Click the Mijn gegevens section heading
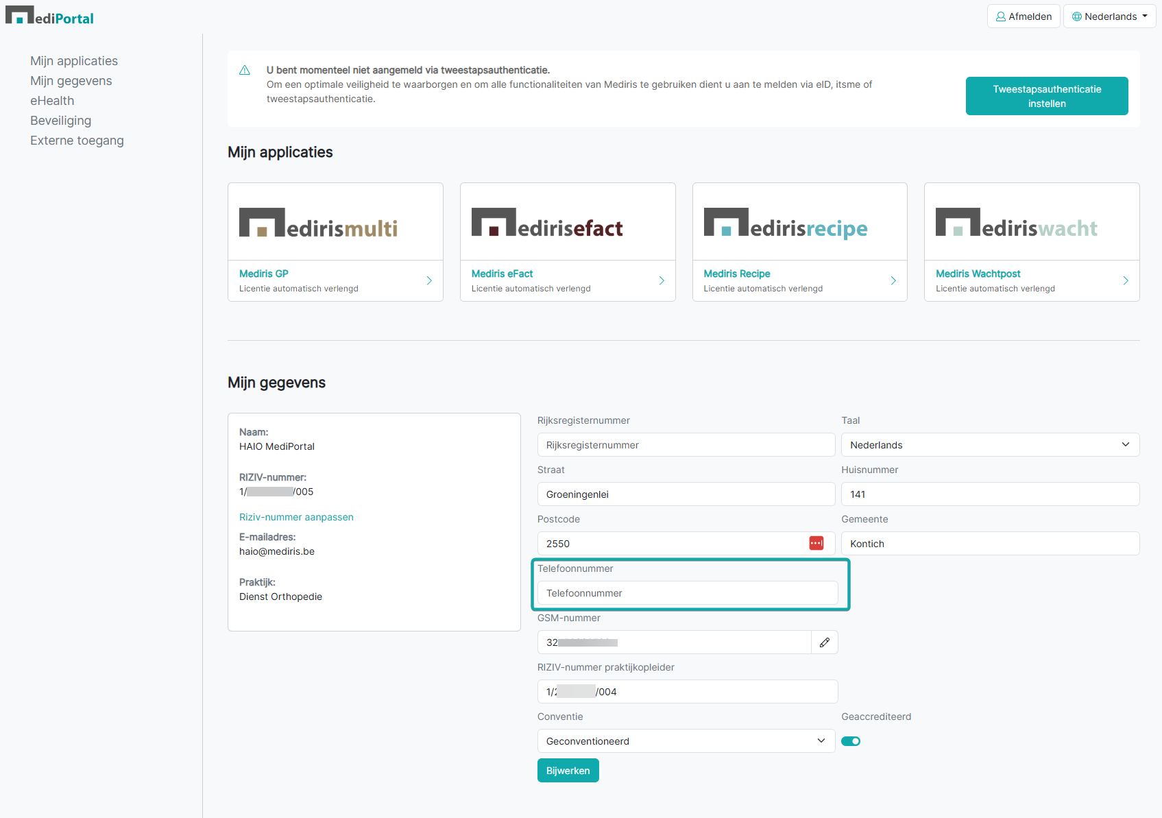 click(x=277, y=383)
